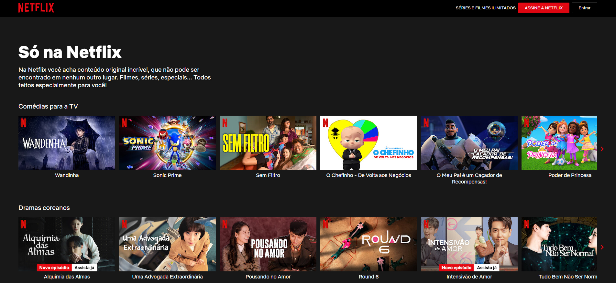Click Tudo Bem Não Ser Normal title text

point(568,277)
